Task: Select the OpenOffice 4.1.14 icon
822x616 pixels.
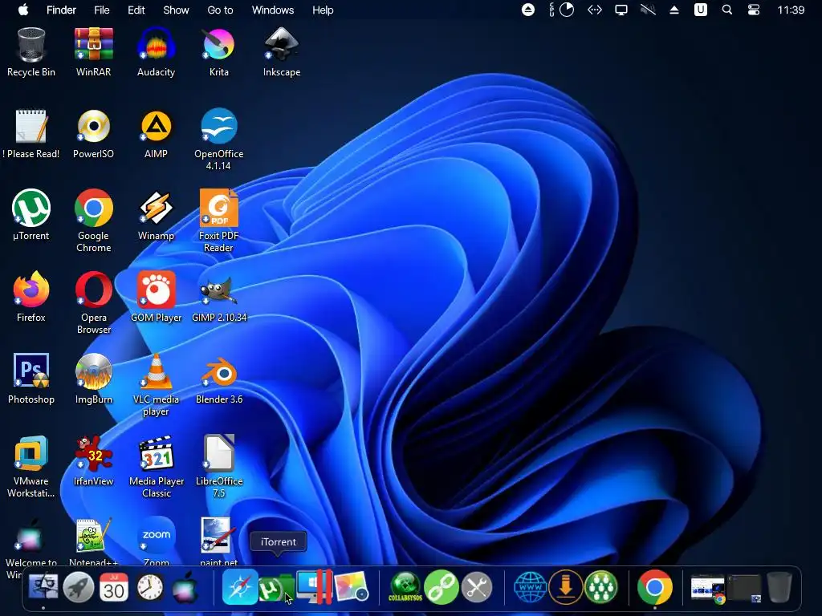Action: point(218,140)
